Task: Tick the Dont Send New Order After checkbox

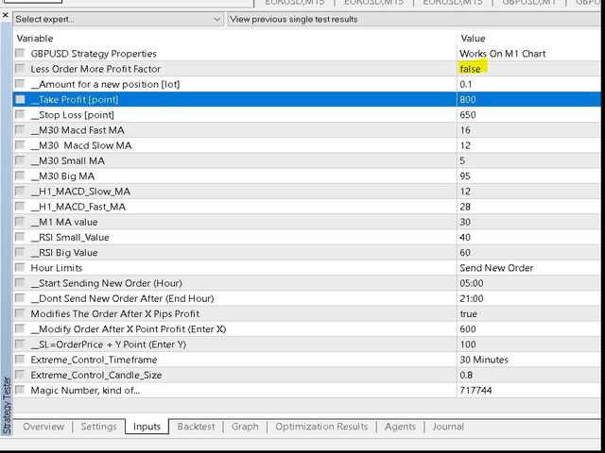Action: pyautogui.click(x=20, y=298)
